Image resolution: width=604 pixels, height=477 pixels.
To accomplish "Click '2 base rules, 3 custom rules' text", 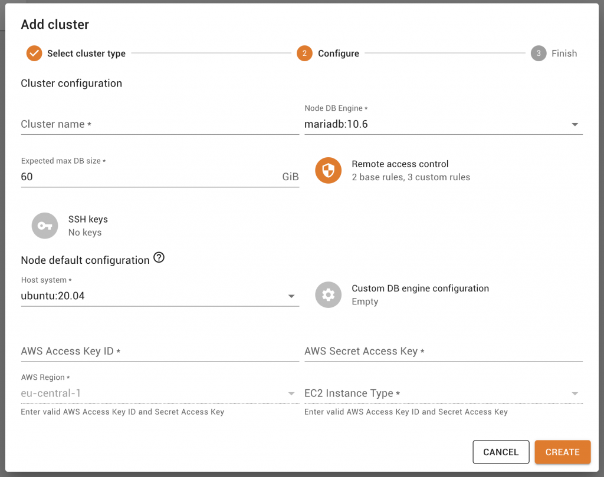I will 411,177.
